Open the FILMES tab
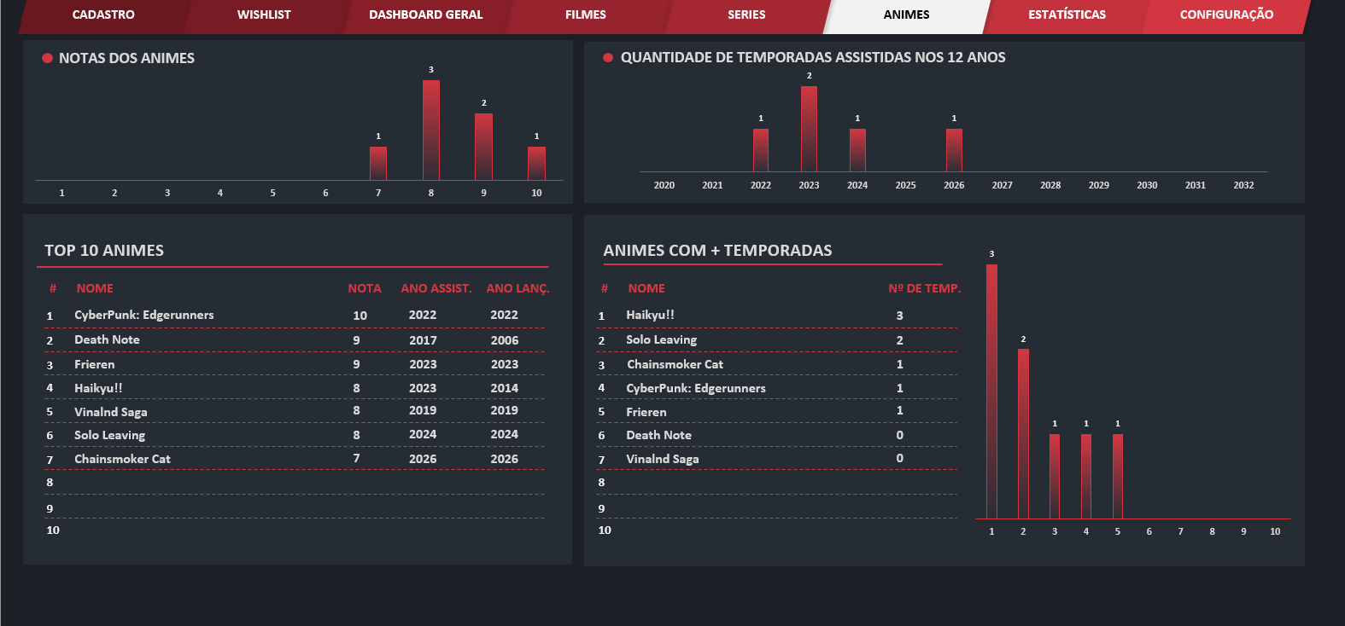Image resolution: width=1345 pixels, height=626 pixels. (586, 15)
